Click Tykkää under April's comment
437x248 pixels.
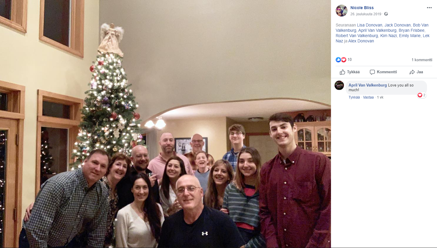point(354,97)
